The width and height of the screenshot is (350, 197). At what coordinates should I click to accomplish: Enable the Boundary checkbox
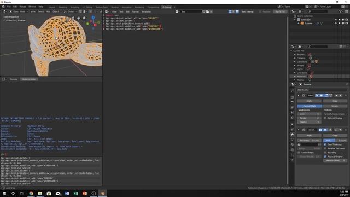point(325,153)
